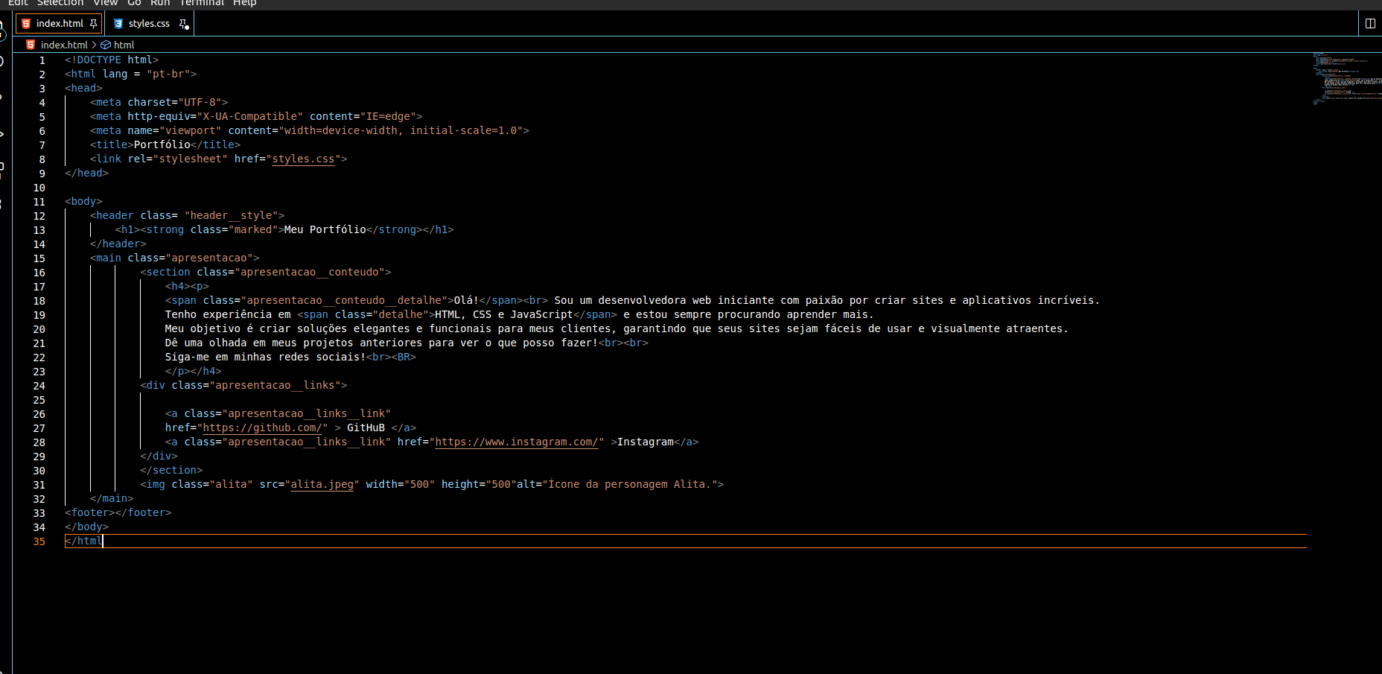Click the "X-UA-Compatible" attribute value

[249, 116]
